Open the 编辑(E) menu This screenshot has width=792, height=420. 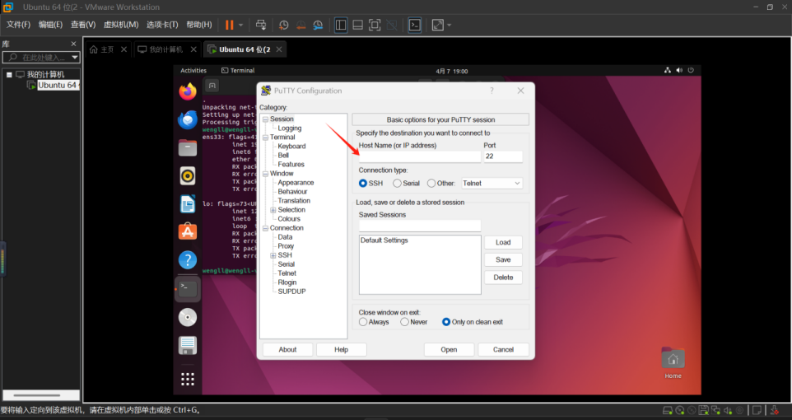(x=50, y=25)
